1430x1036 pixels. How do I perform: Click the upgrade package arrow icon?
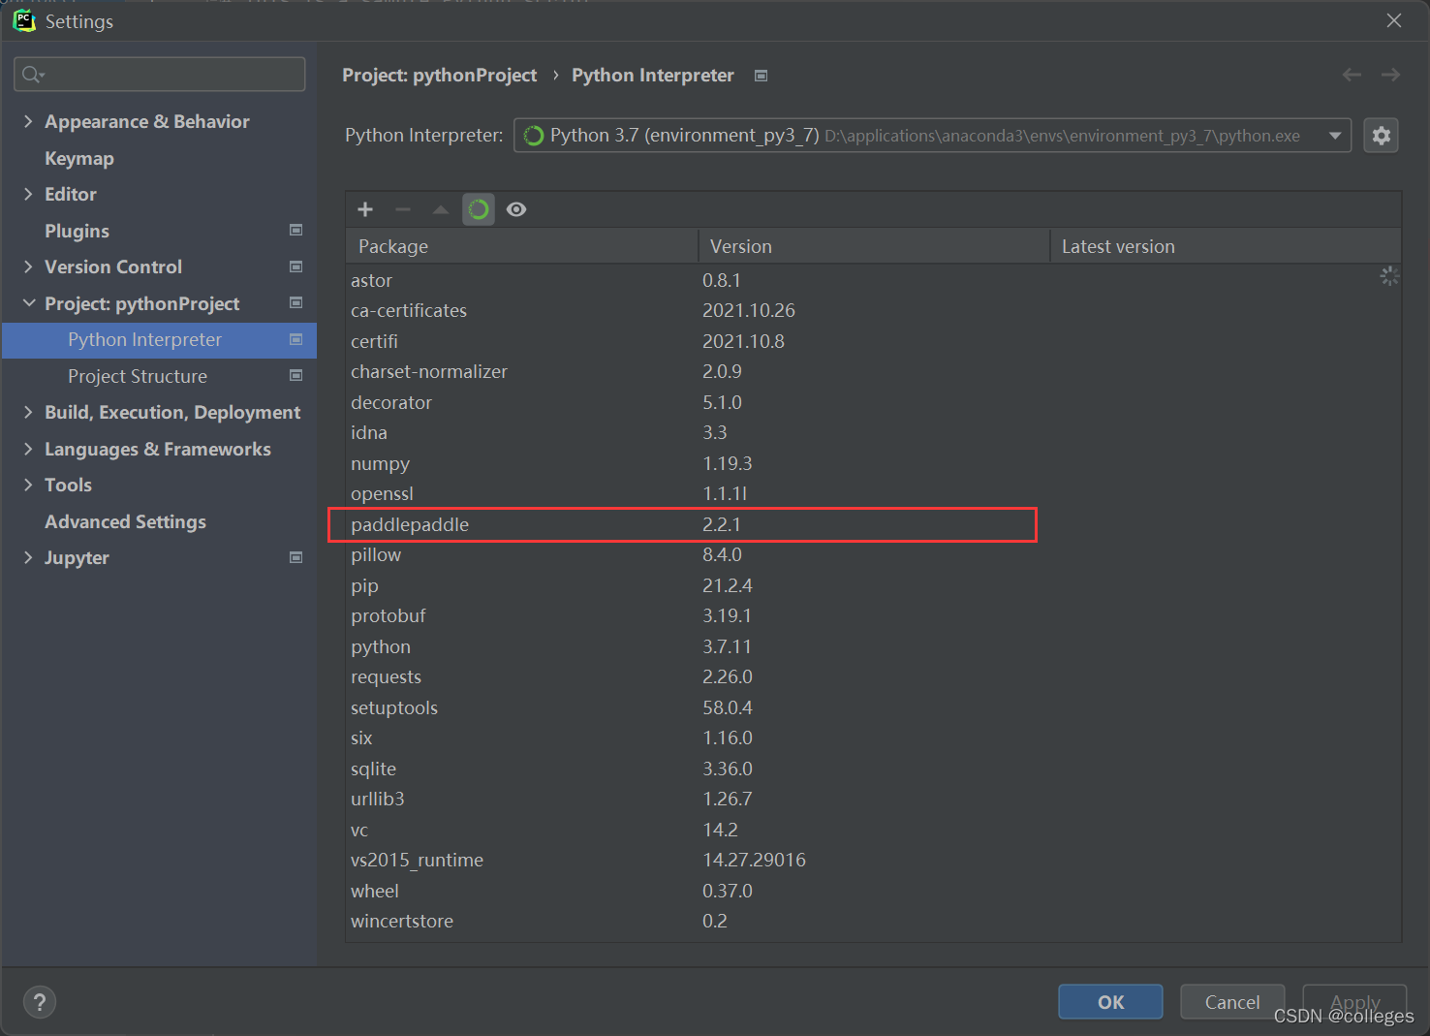[x=441, y=209]
